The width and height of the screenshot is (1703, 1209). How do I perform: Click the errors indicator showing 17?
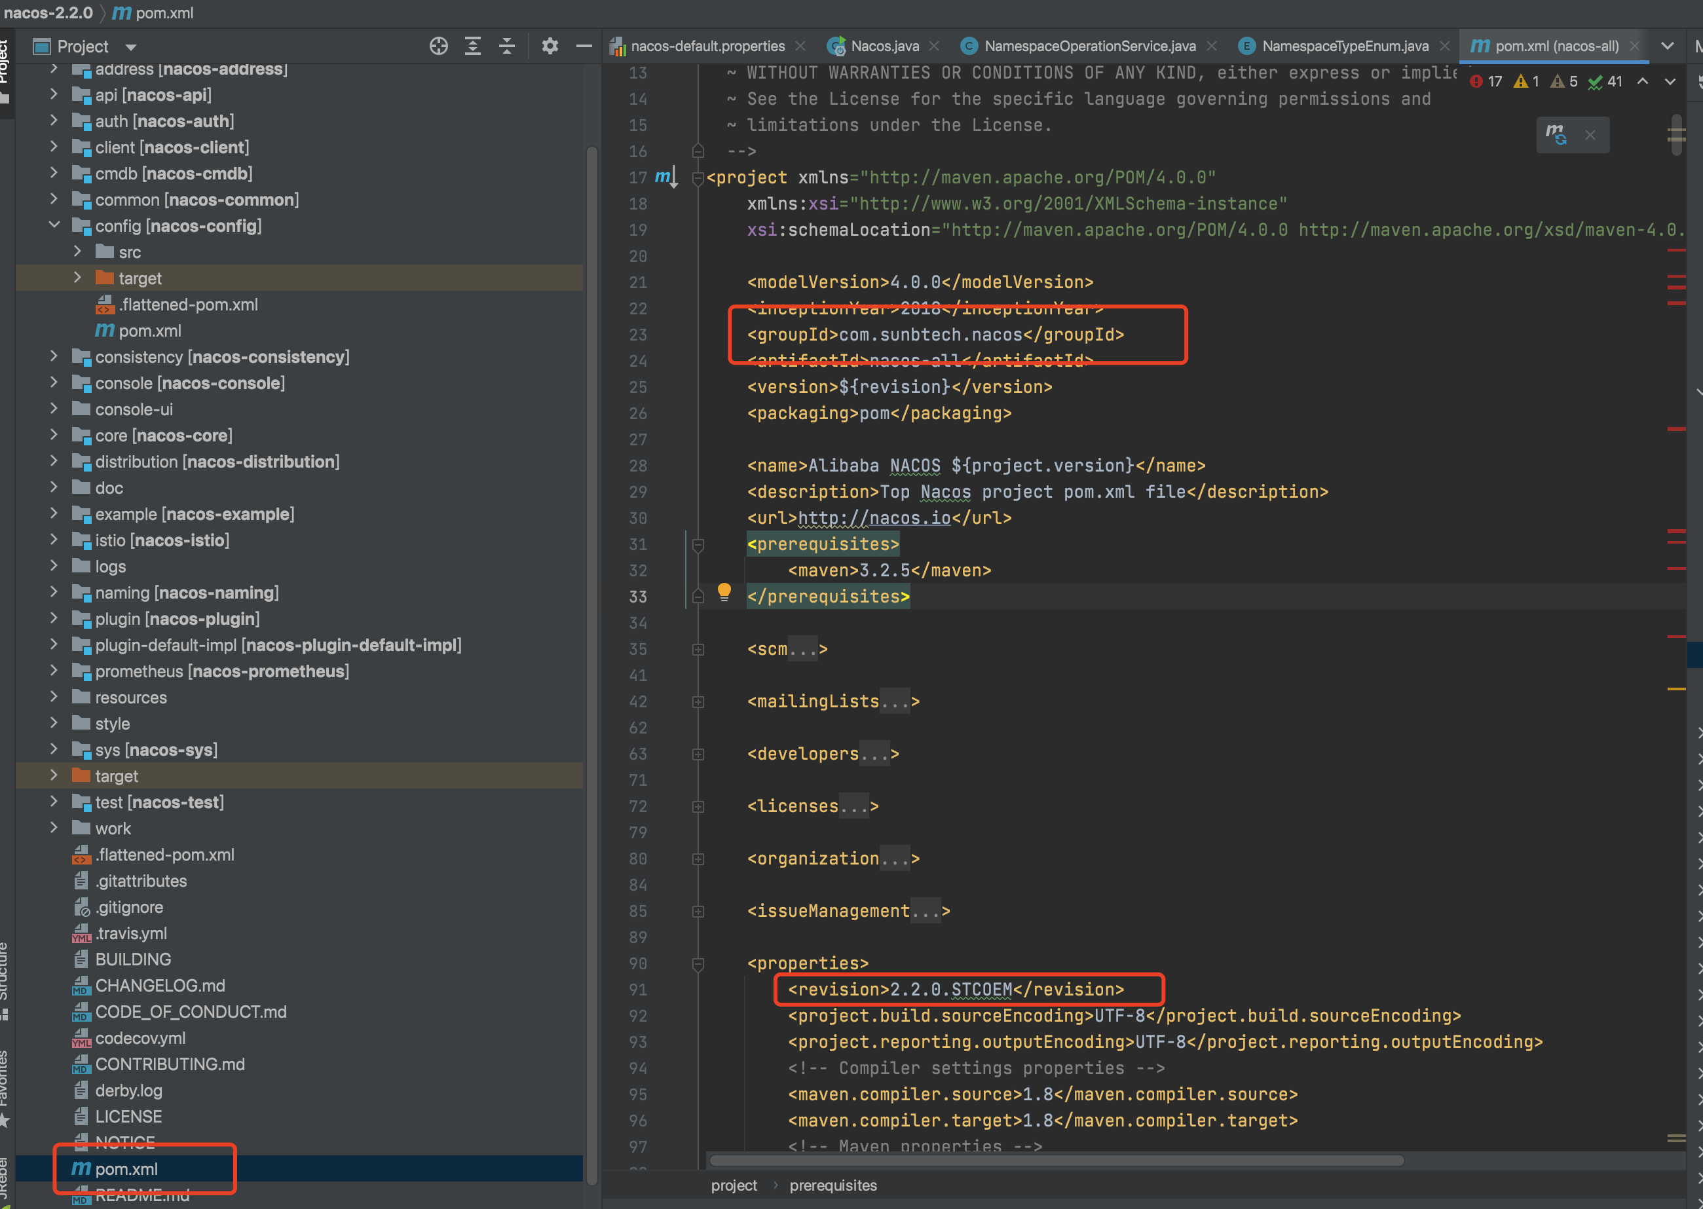click(x=1486, y=81)
